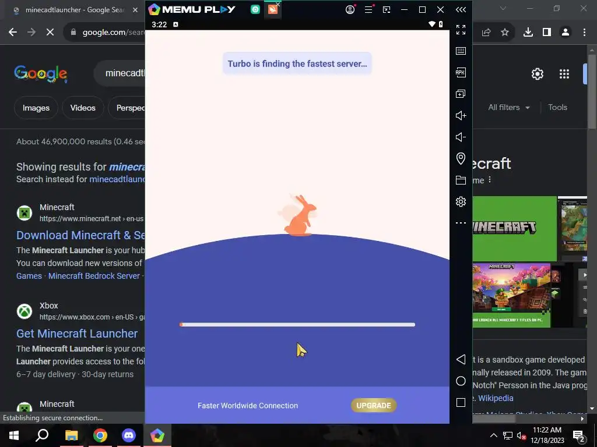Open the notification center icon
597x447 pixels.
[579, 435]
